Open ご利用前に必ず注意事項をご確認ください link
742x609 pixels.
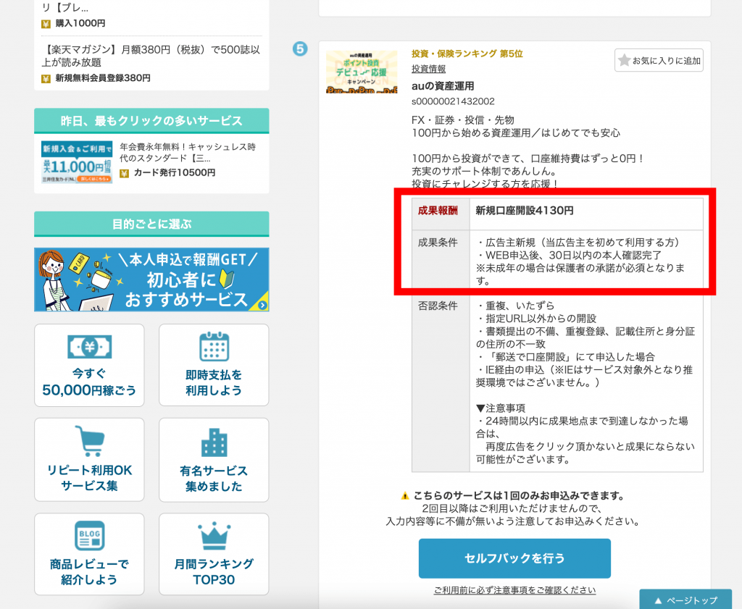pos(514,590)
